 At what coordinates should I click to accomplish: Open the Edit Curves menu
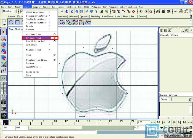[58, 7]
